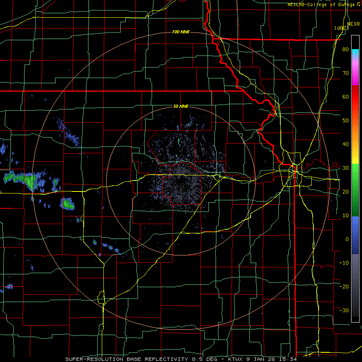
Task: Click the dBZ legend unit label
Action: (341, 28)
